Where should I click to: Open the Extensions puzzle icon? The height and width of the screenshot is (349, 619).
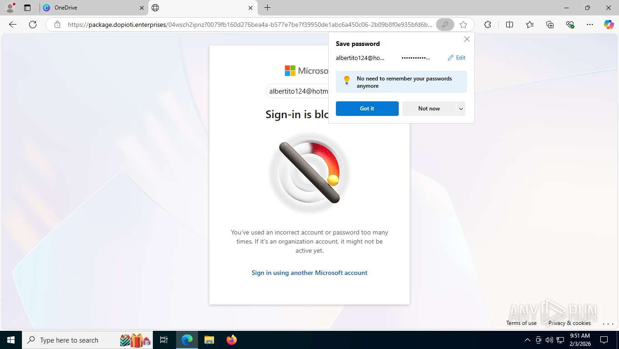click(487, 25)
